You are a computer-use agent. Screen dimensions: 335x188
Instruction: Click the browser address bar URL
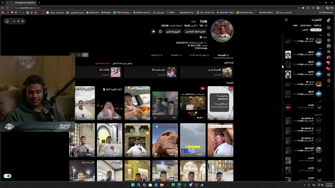click(x=27, y=8)
